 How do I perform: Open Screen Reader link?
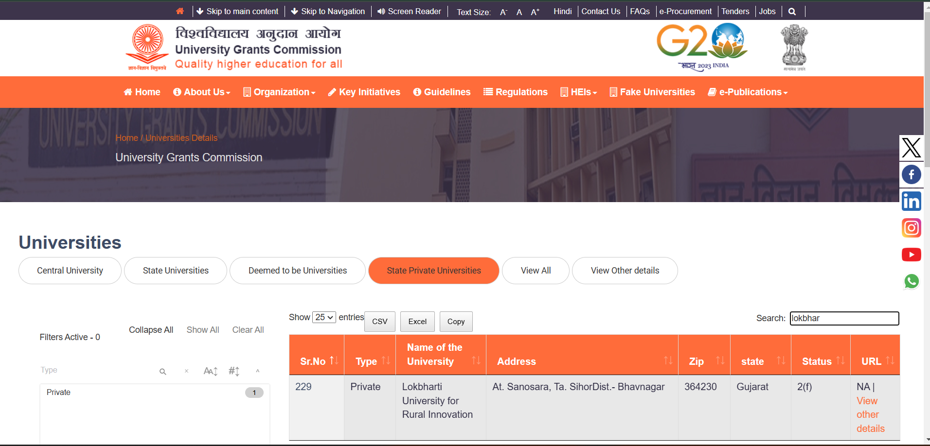[x=410, y=11]
